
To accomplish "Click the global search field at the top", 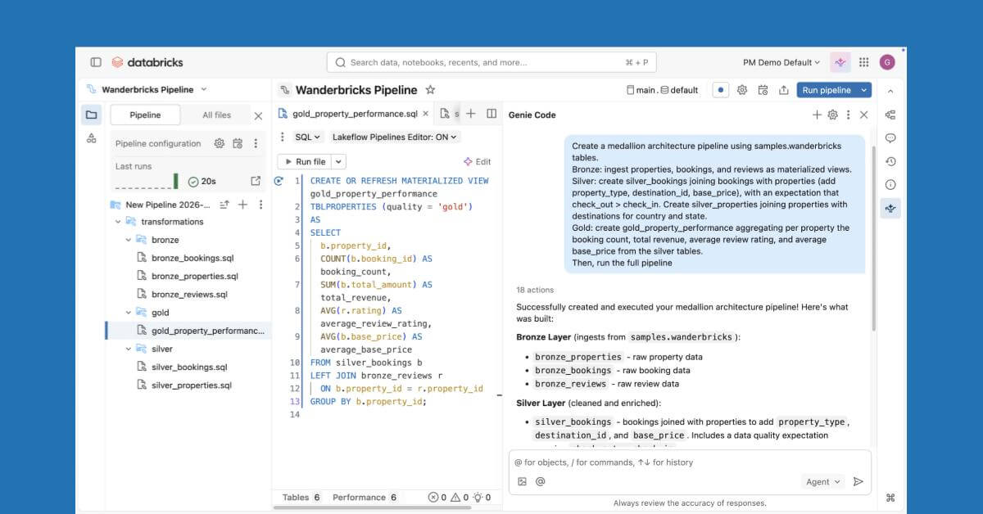I will pyautogui.click(x=491, y=61).
